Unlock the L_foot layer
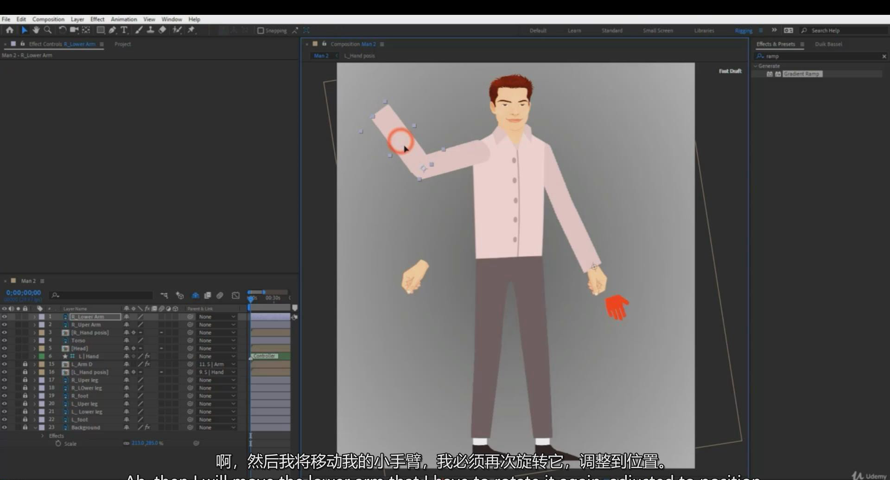Image resolution: width=890 pixels, height=480 pixels. (x=25, y=419)
